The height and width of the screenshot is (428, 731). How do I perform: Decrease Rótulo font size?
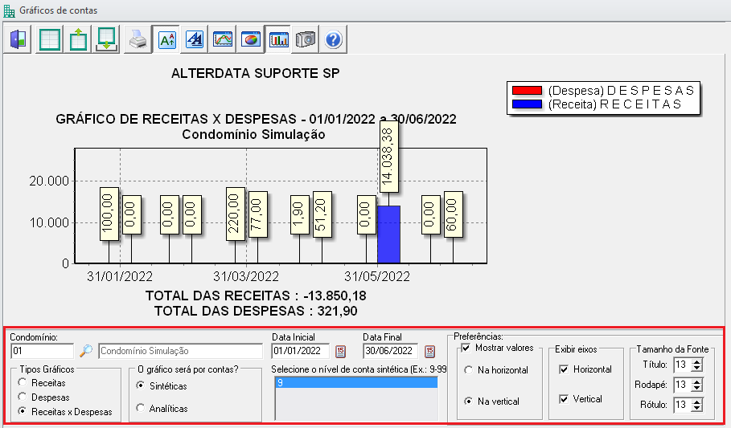(x=697, y=408)
